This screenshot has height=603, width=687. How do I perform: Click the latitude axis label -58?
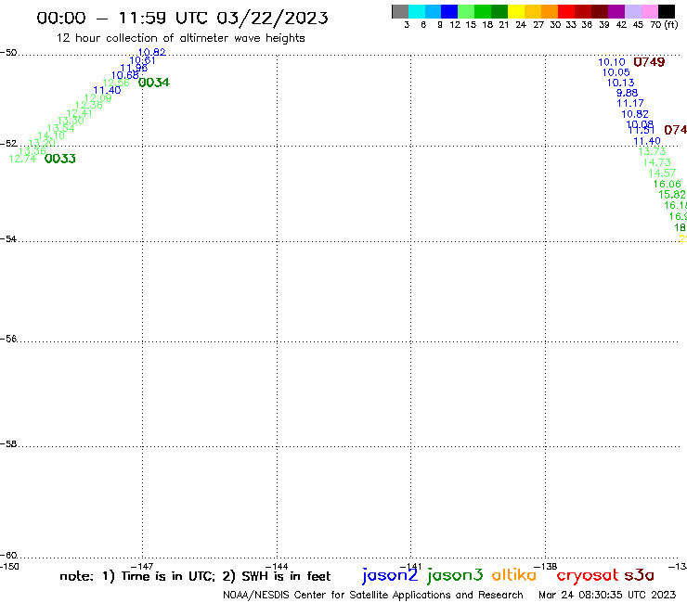pos(8,444)
